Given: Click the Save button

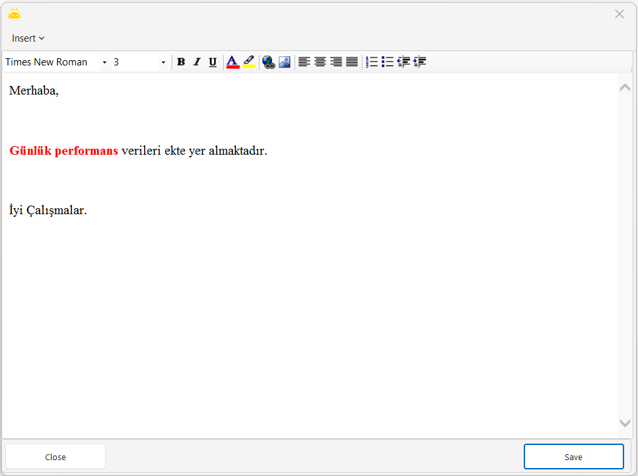Looking at the screenshot, I should click(x=573, y=457).
